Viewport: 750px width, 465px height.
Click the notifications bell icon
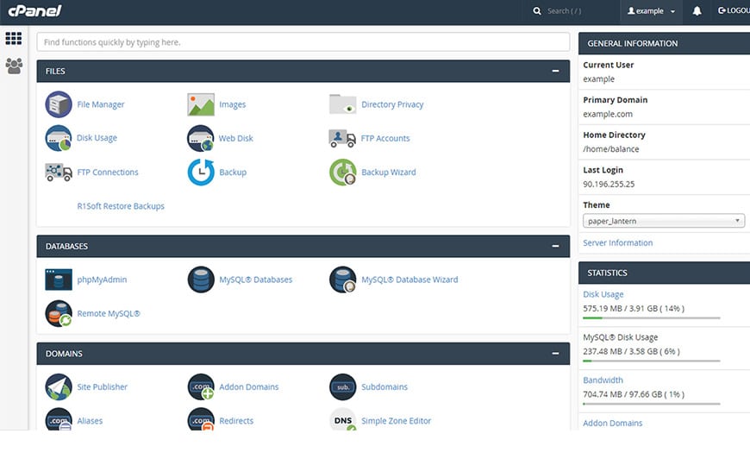(x=697, y=11)
